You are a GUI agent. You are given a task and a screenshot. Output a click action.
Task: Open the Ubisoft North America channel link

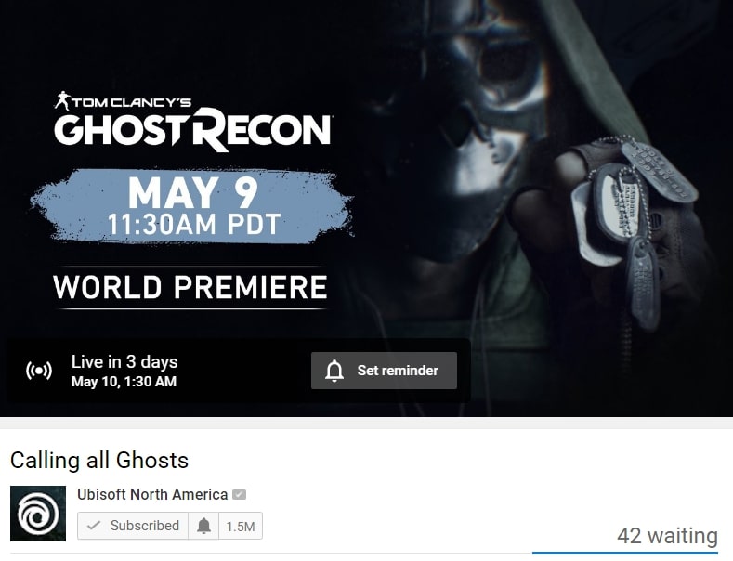(x=152, y=494)
